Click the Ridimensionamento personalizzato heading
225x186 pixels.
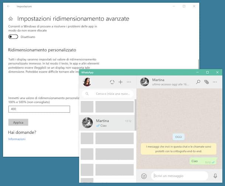pos(42,50)
